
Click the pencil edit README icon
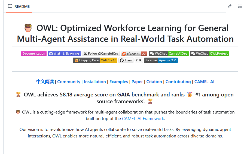[230, 6]
